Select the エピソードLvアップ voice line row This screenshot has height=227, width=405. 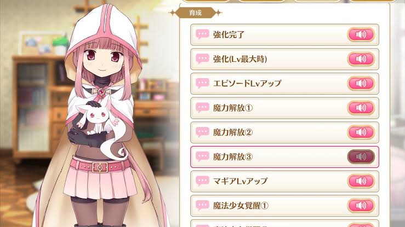click(x=284, y=84)
